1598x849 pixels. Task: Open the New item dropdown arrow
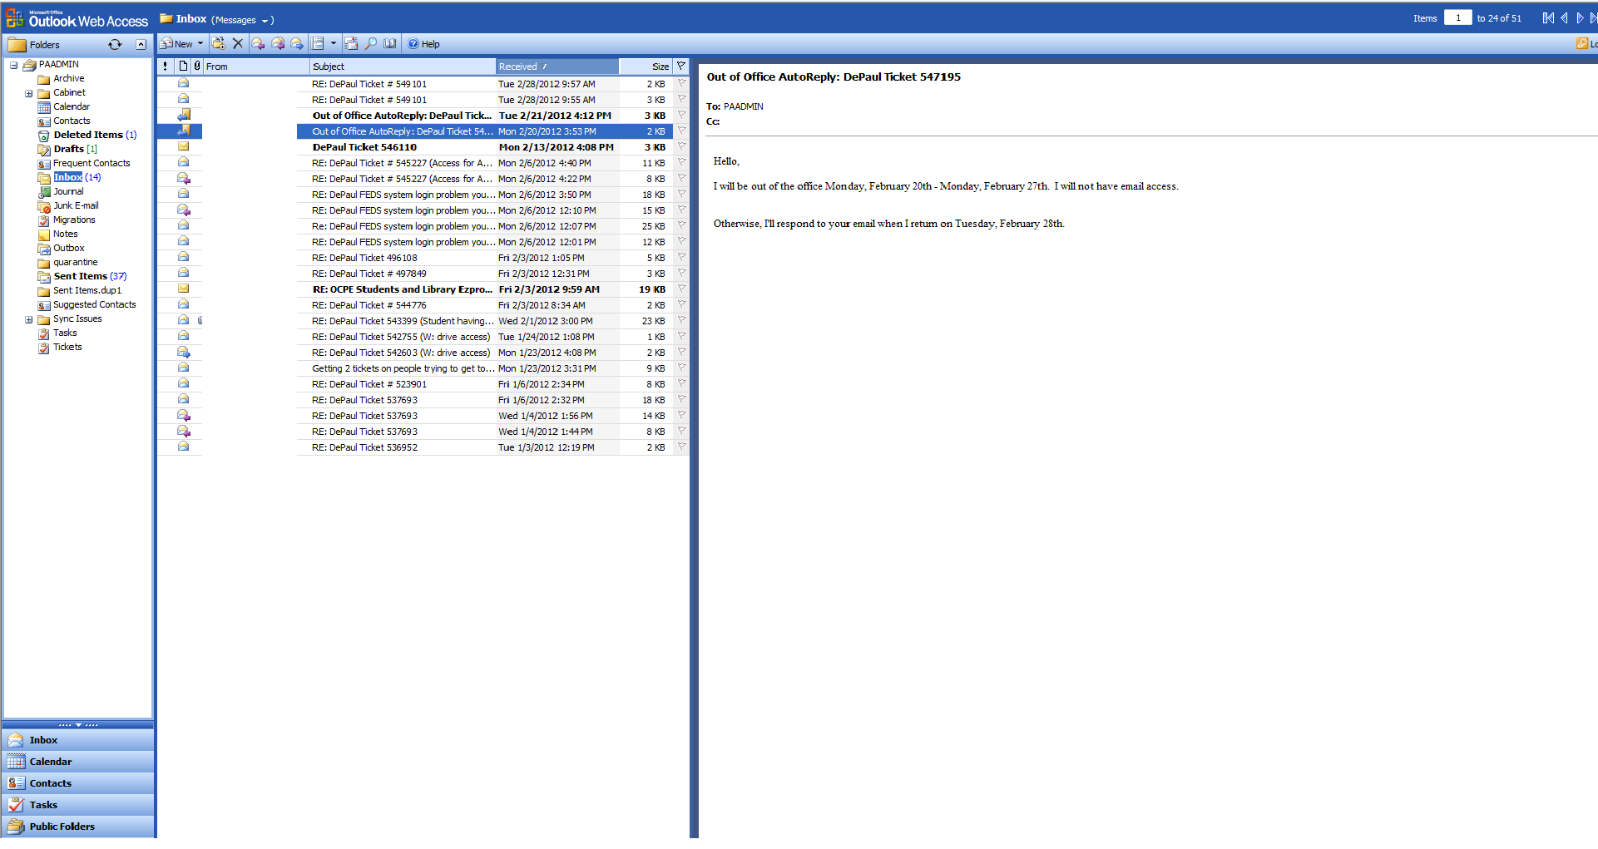click(x=200, y=44)
